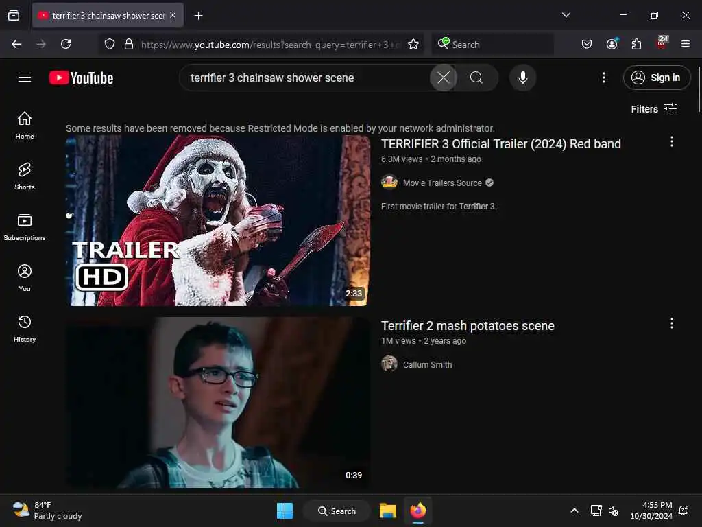Visit the Callum Smith channel
The image size is (702, 527).
tap(427, 365)
